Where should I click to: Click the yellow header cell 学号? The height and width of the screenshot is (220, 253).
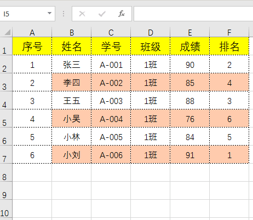(111, 47)
